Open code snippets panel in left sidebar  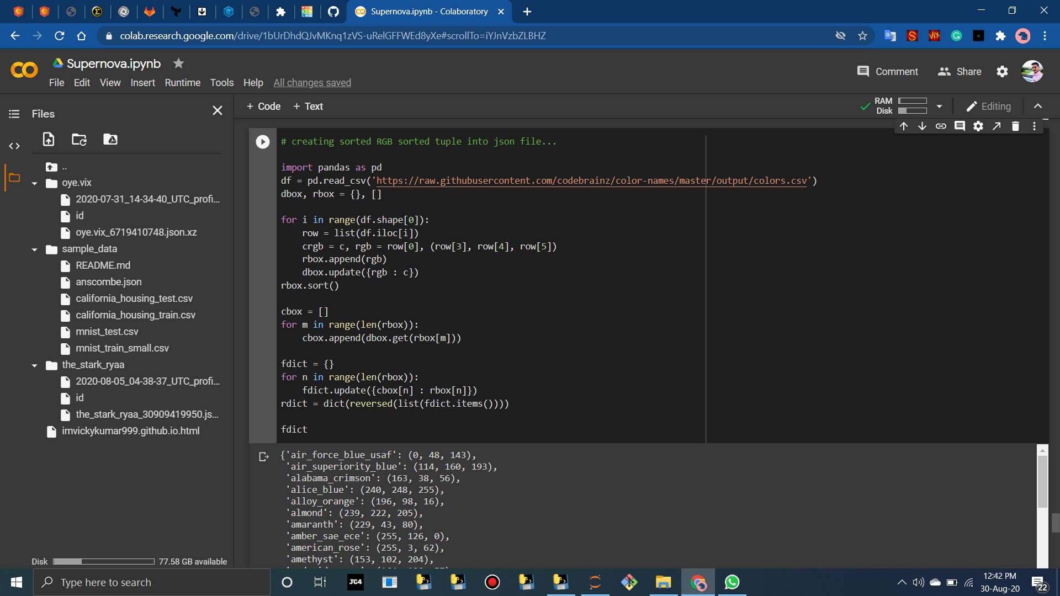pyautogui.click(x=14, y=146)
